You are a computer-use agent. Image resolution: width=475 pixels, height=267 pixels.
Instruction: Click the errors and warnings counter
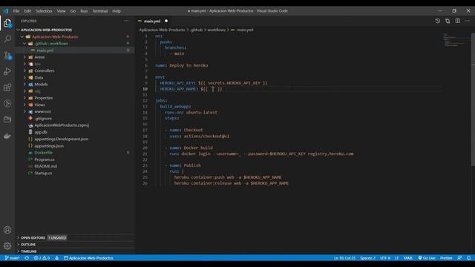click(42, 258)
